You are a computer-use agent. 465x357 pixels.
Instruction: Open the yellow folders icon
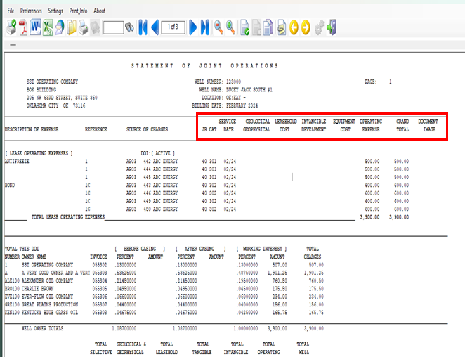[x=72, y=27]
